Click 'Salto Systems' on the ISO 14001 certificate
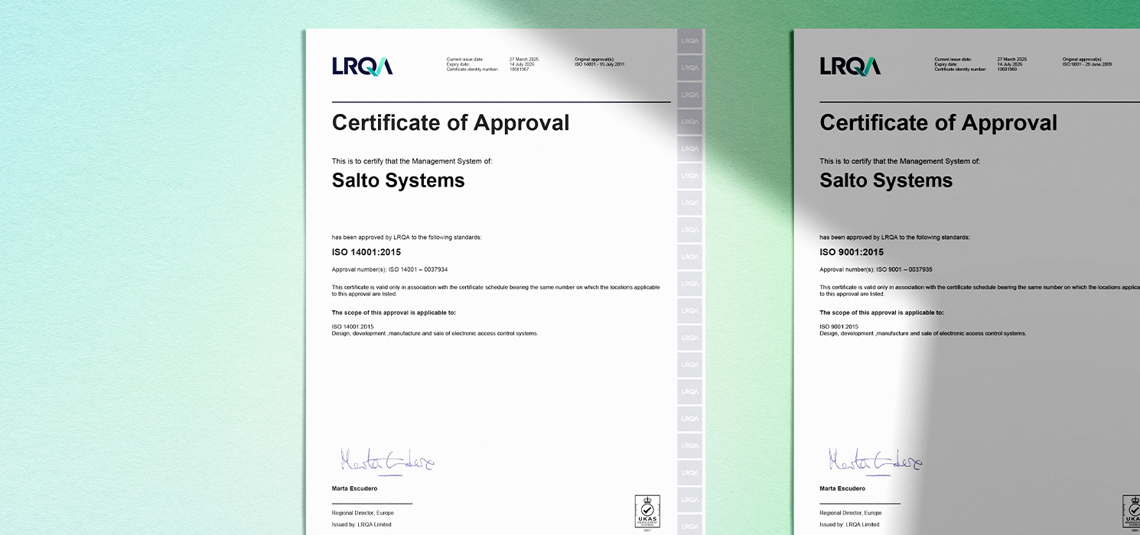1140x535 pixels. [x=398, y=180]
